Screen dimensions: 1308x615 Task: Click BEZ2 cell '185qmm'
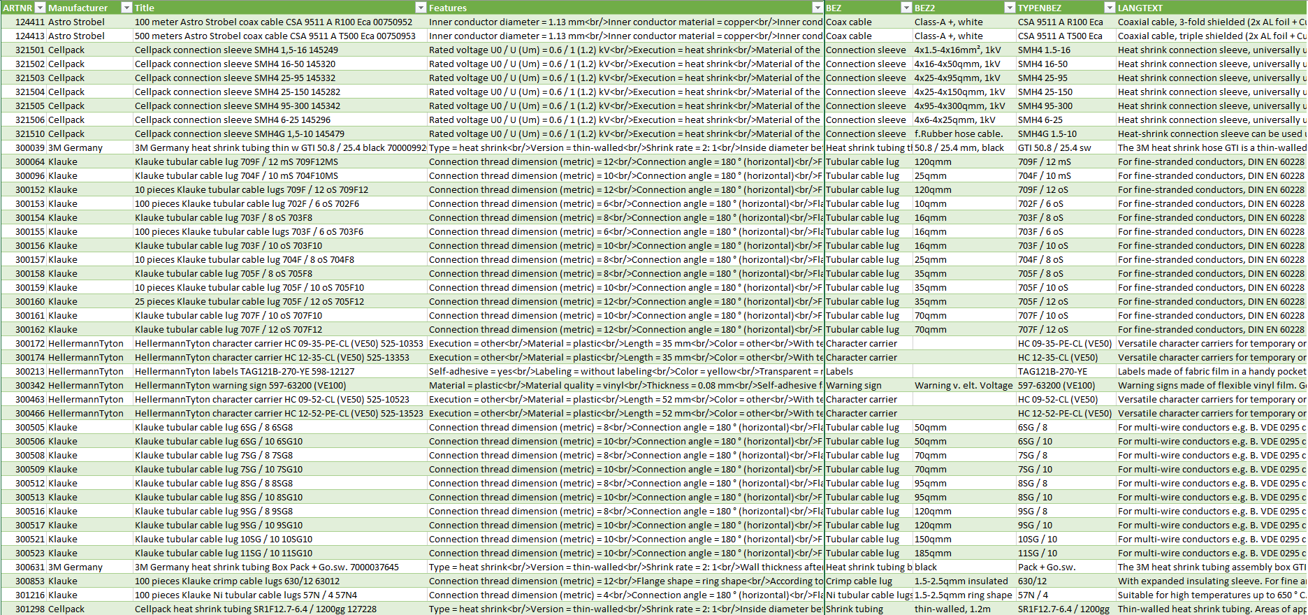[x=964, y=553]
